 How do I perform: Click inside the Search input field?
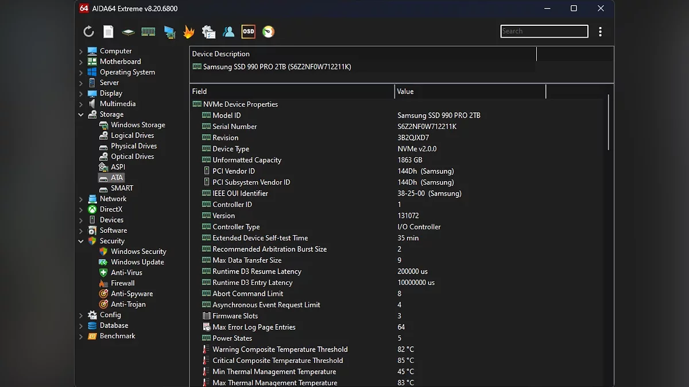pyautogui.click(x=544, y=32)
